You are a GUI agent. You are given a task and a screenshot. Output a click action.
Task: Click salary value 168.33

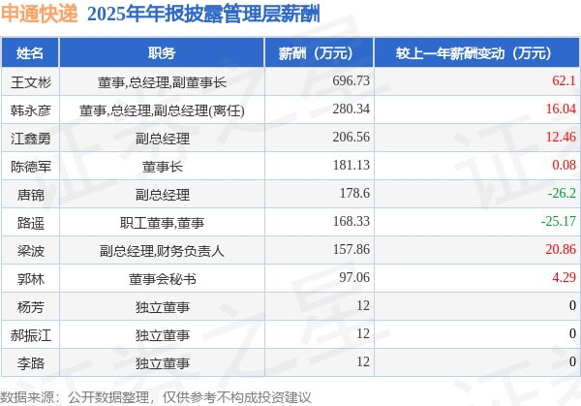[x=351, y=221]
